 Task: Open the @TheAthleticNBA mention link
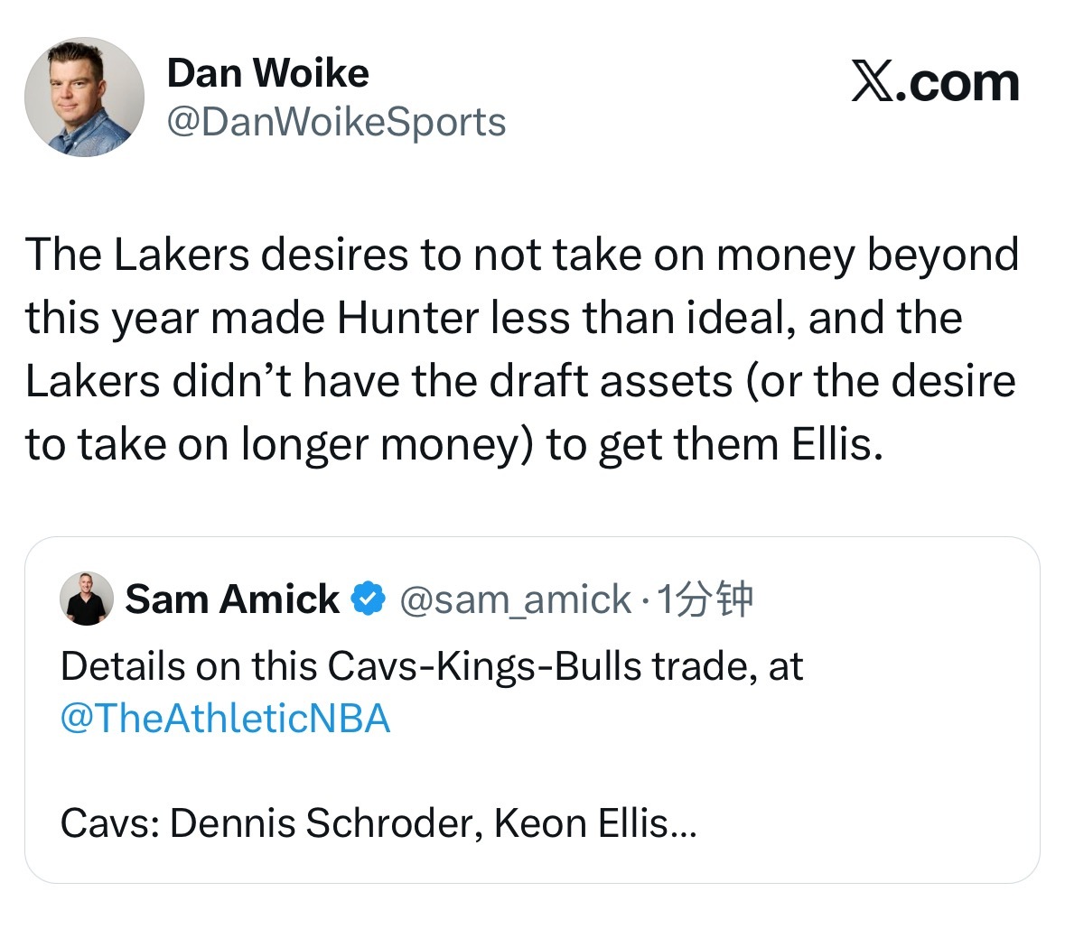click(x=226, y=719)
